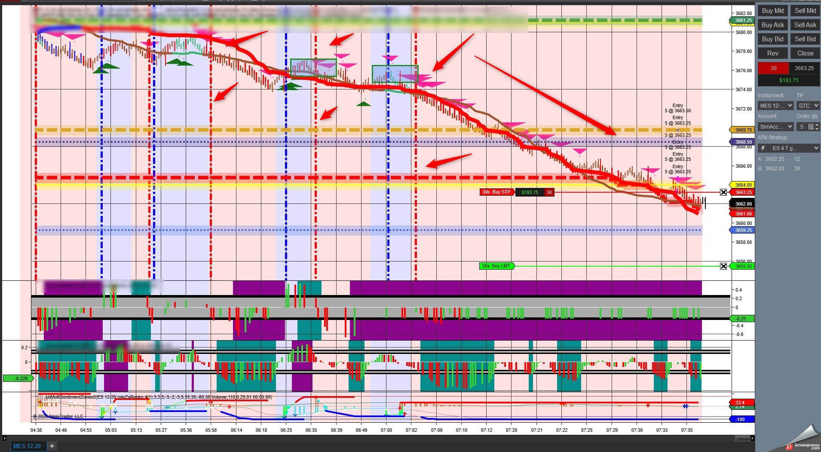Click the order quantity field showing 5

pos(802,127)
